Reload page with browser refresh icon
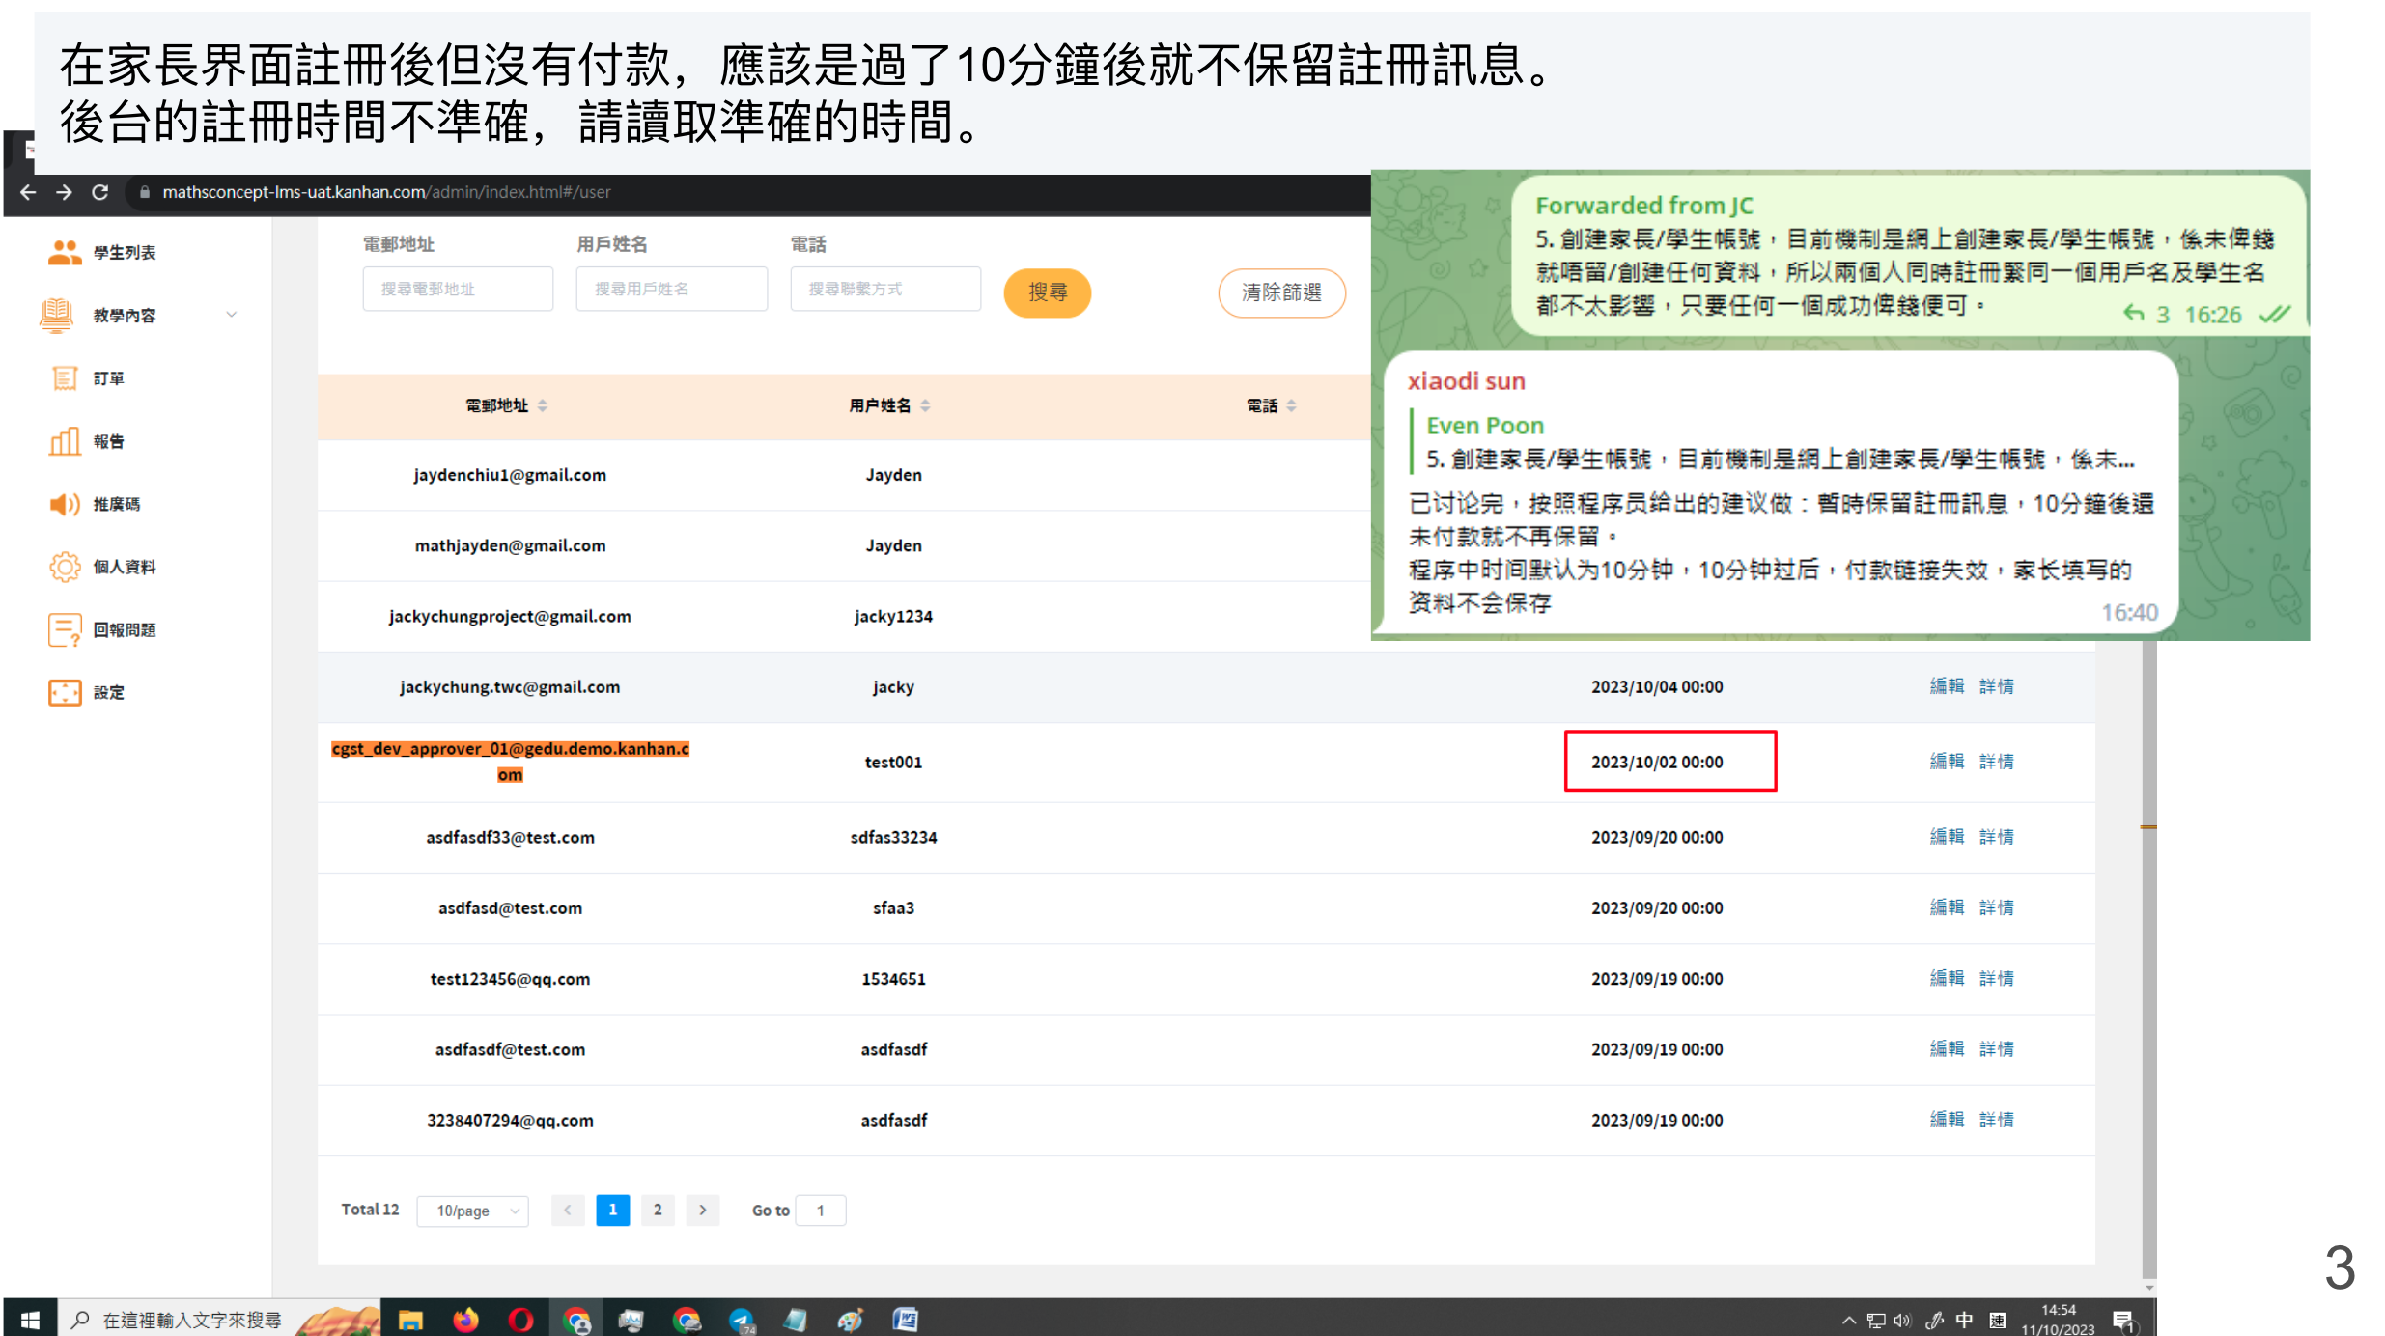Viewport: 2385px width, 1336px height. point(99,192)
